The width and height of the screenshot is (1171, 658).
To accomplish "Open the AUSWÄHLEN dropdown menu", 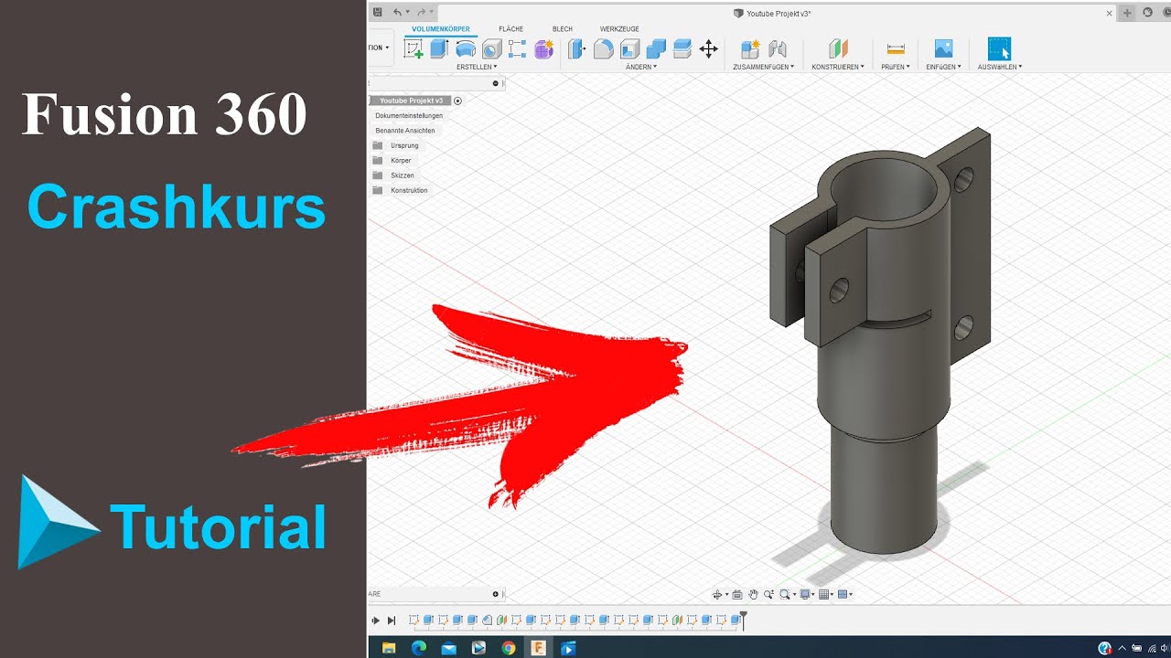I will pos(999,67).
